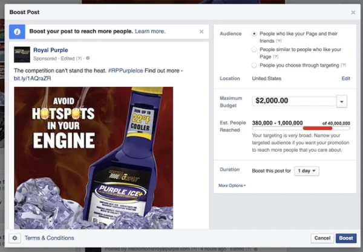Click the '380,000 - 1,000,000' reach estimate
Image resolution: width=363 pixels, height=252 pixels.
pyautogui.click(x=277, y=123)
